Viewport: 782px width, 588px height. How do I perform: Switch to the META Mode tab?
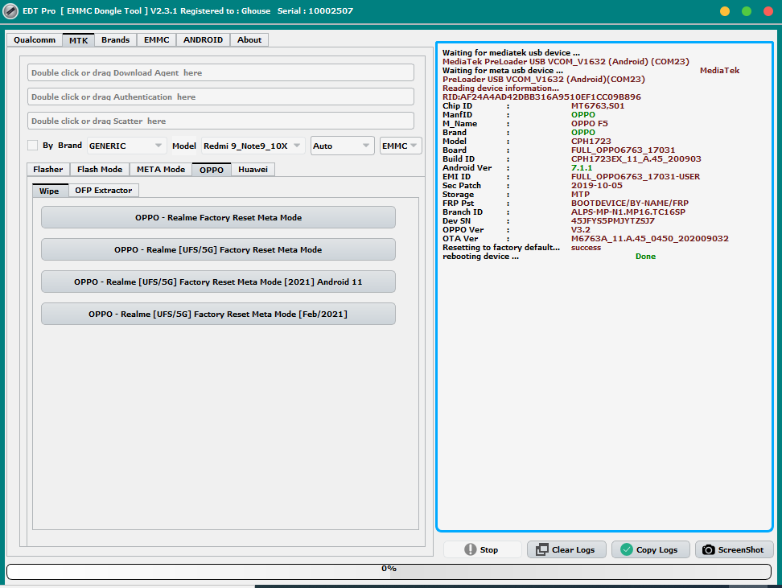pyautogui.click(x=160, y=170)
